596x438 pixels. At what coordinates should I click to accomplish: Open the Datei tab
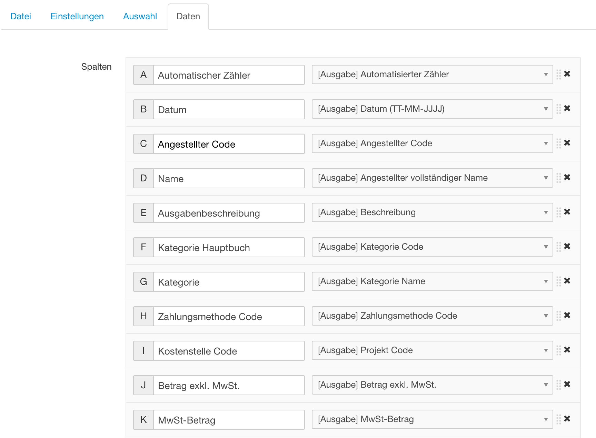(21, 16)
